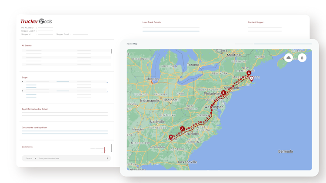Click the Shipper Load # label
This screenshot has height=183, width=326.
click(x=28, y=31)
